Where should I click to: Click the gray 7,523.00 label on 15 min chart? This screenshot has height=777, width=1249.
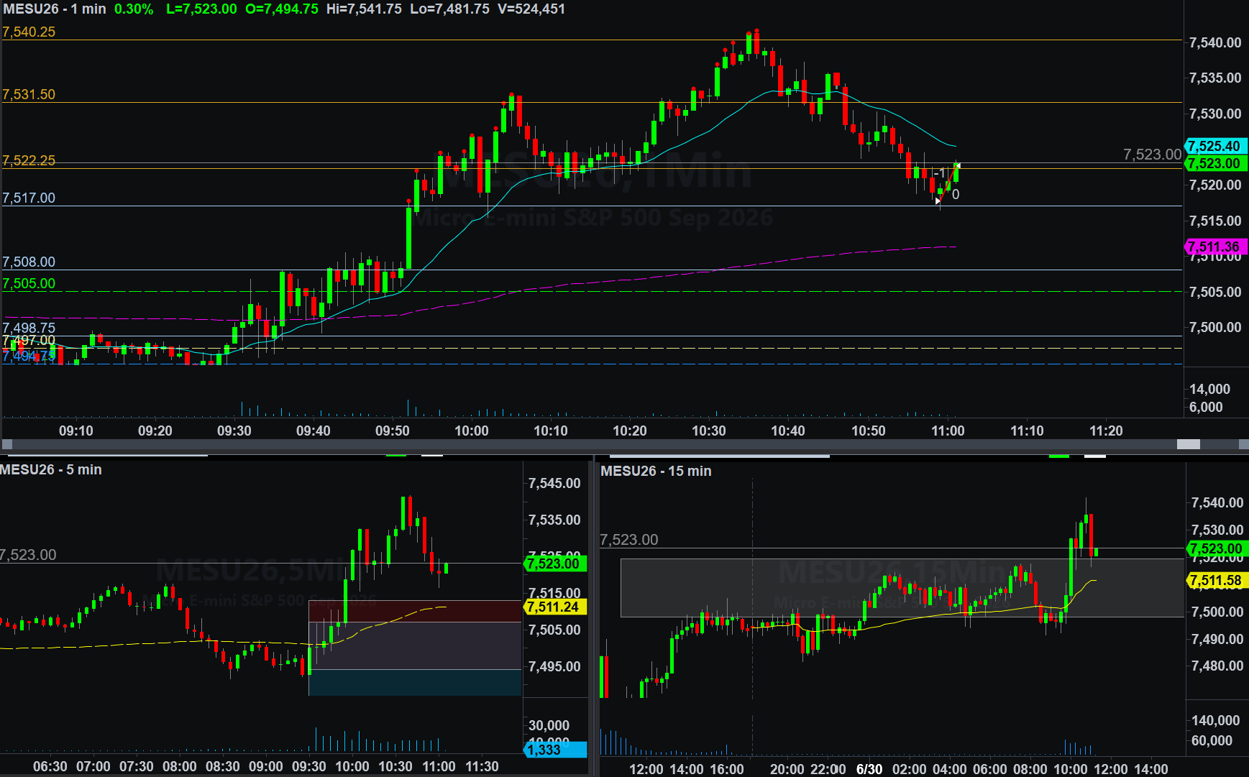[629, 540]
